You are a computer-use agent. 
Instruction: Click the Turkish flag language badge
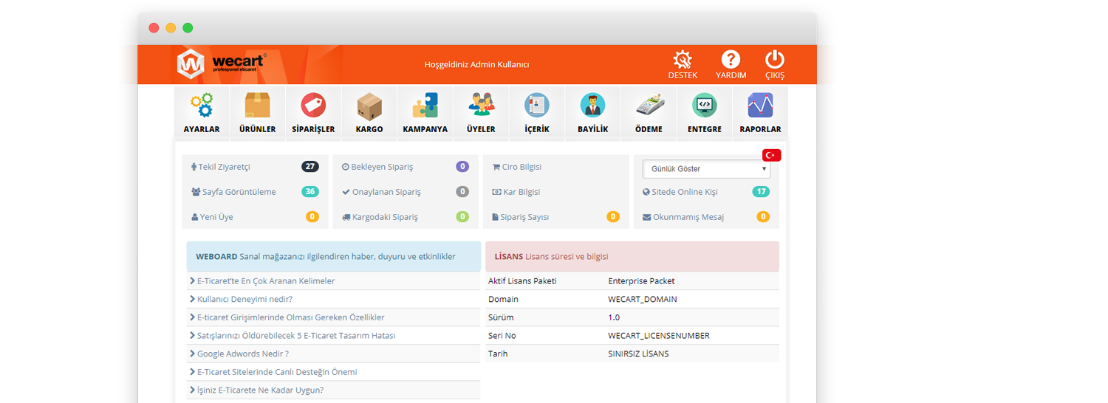(x=772, y=155)
